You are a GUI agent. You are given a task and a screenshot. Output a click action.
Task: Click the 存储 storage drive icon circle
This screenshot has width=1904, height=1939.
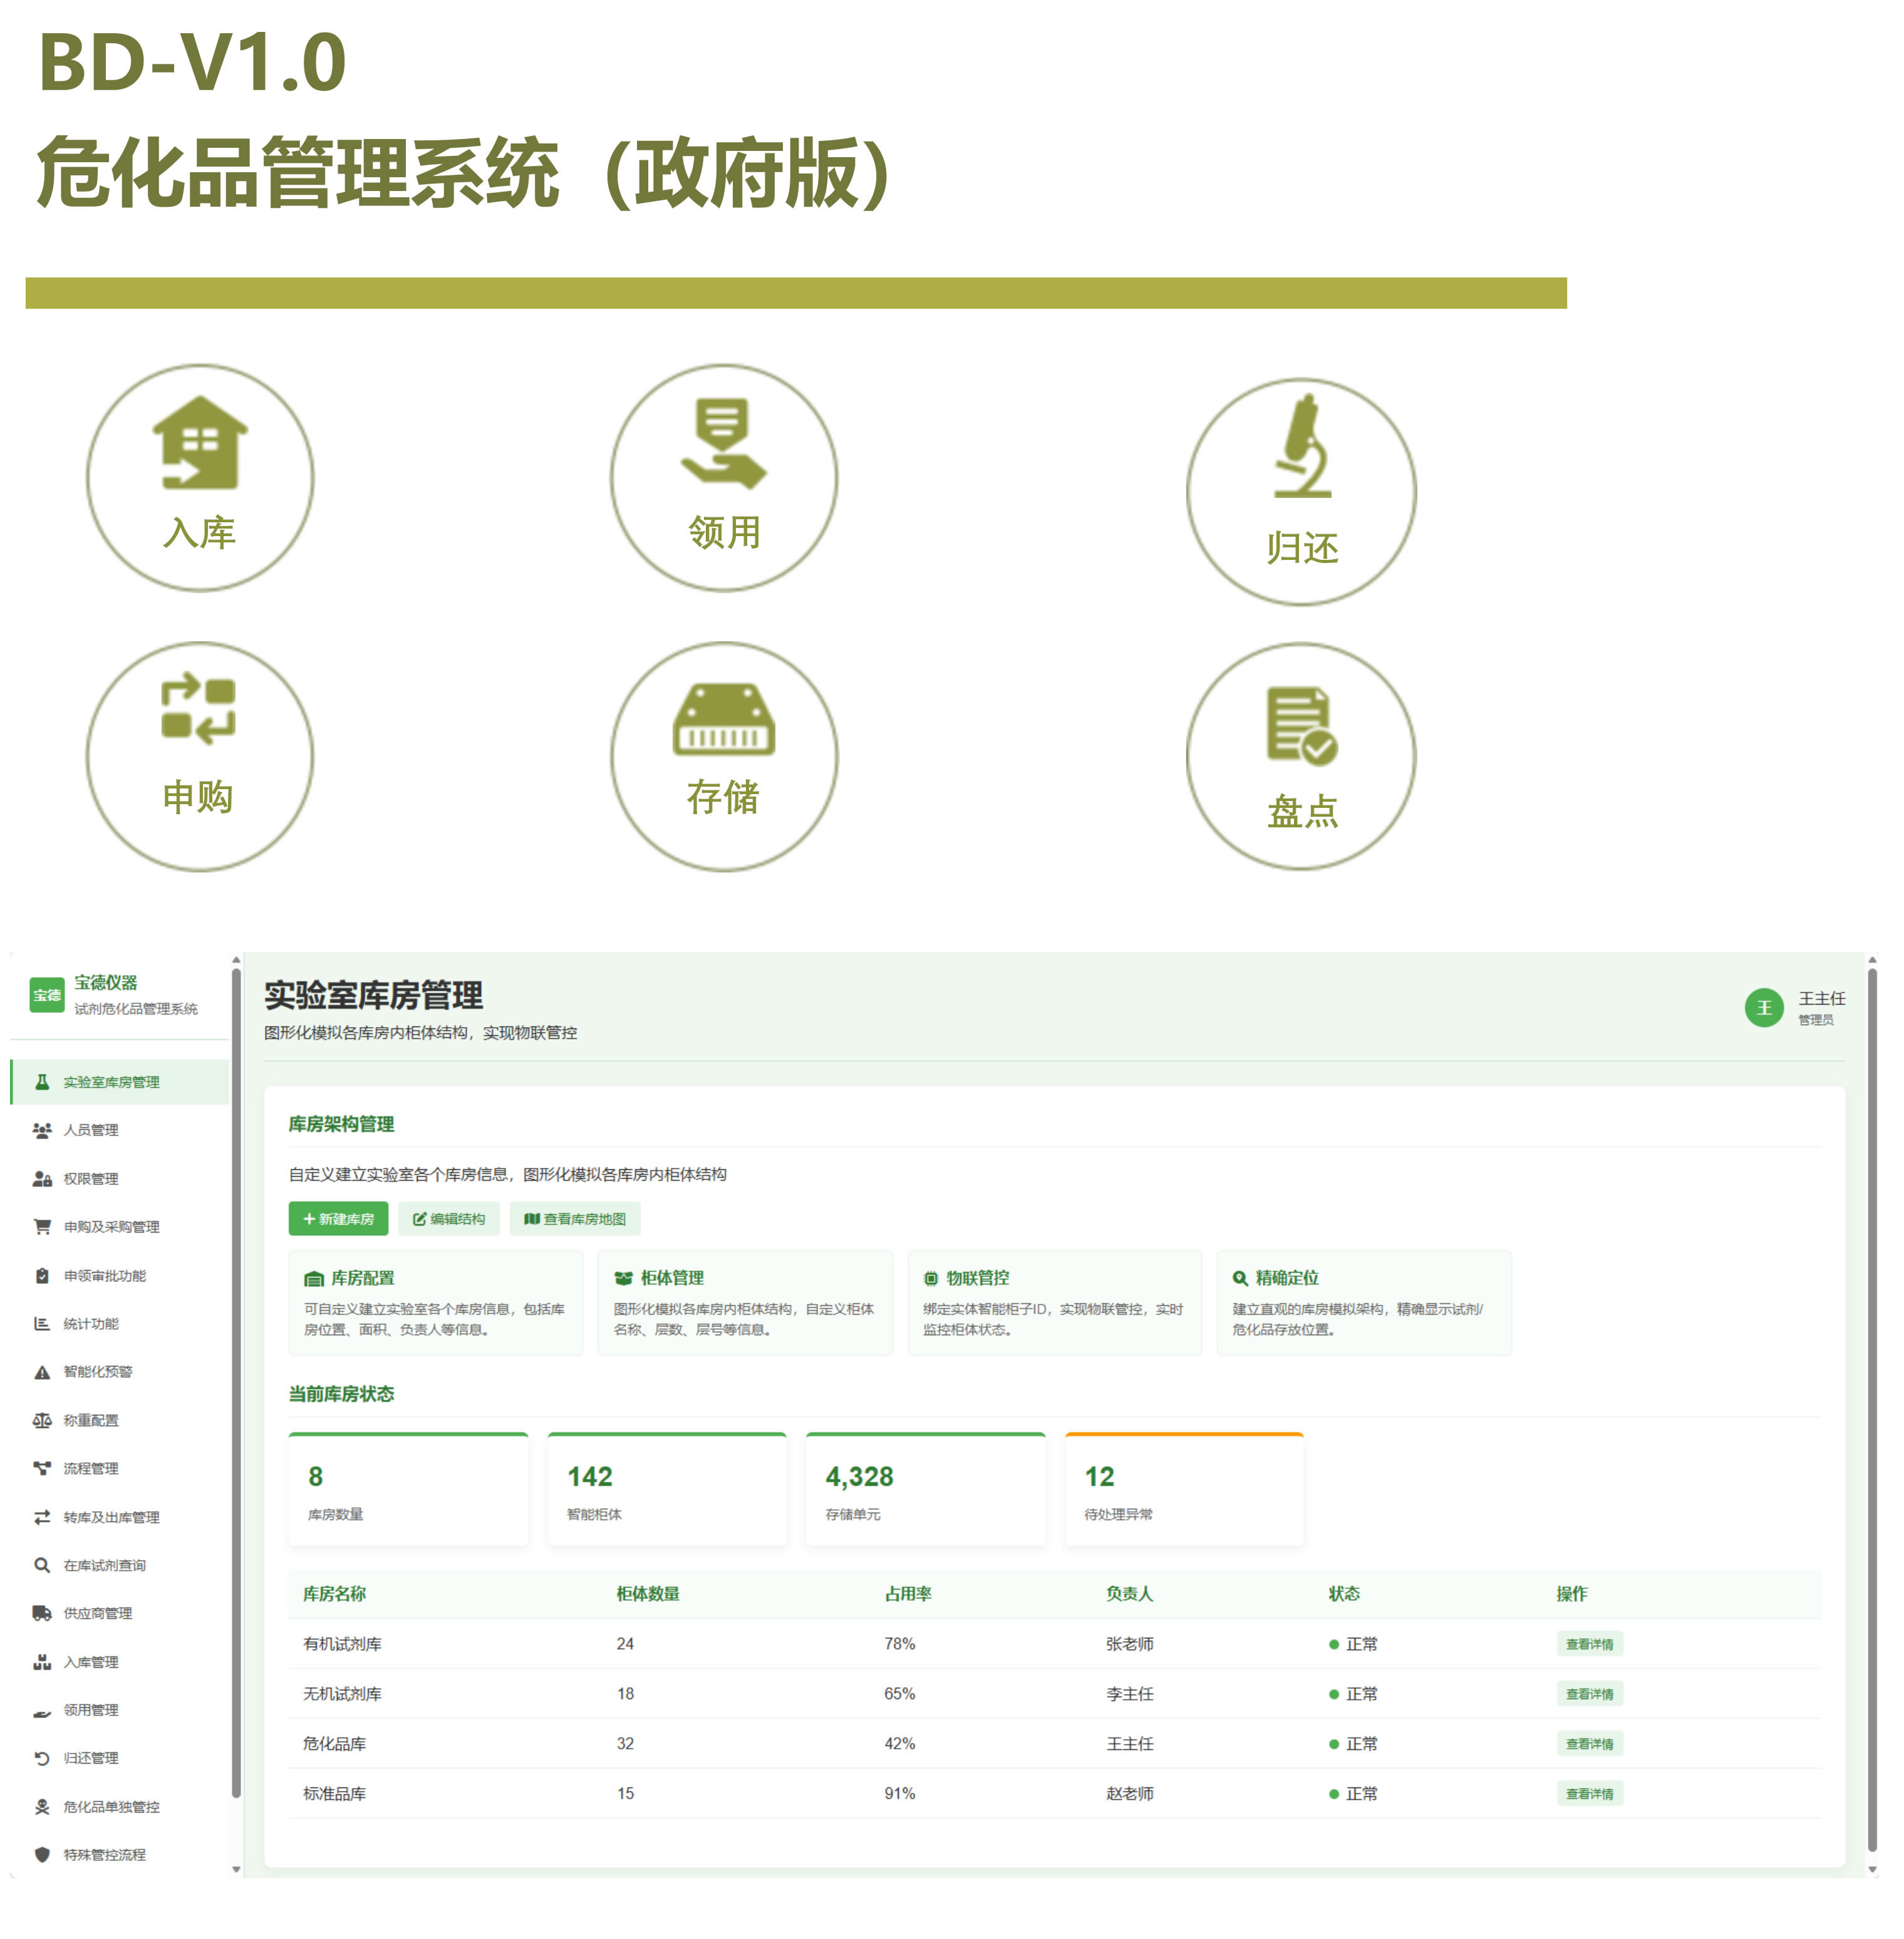pyautogui.click(x=724, y=756)
